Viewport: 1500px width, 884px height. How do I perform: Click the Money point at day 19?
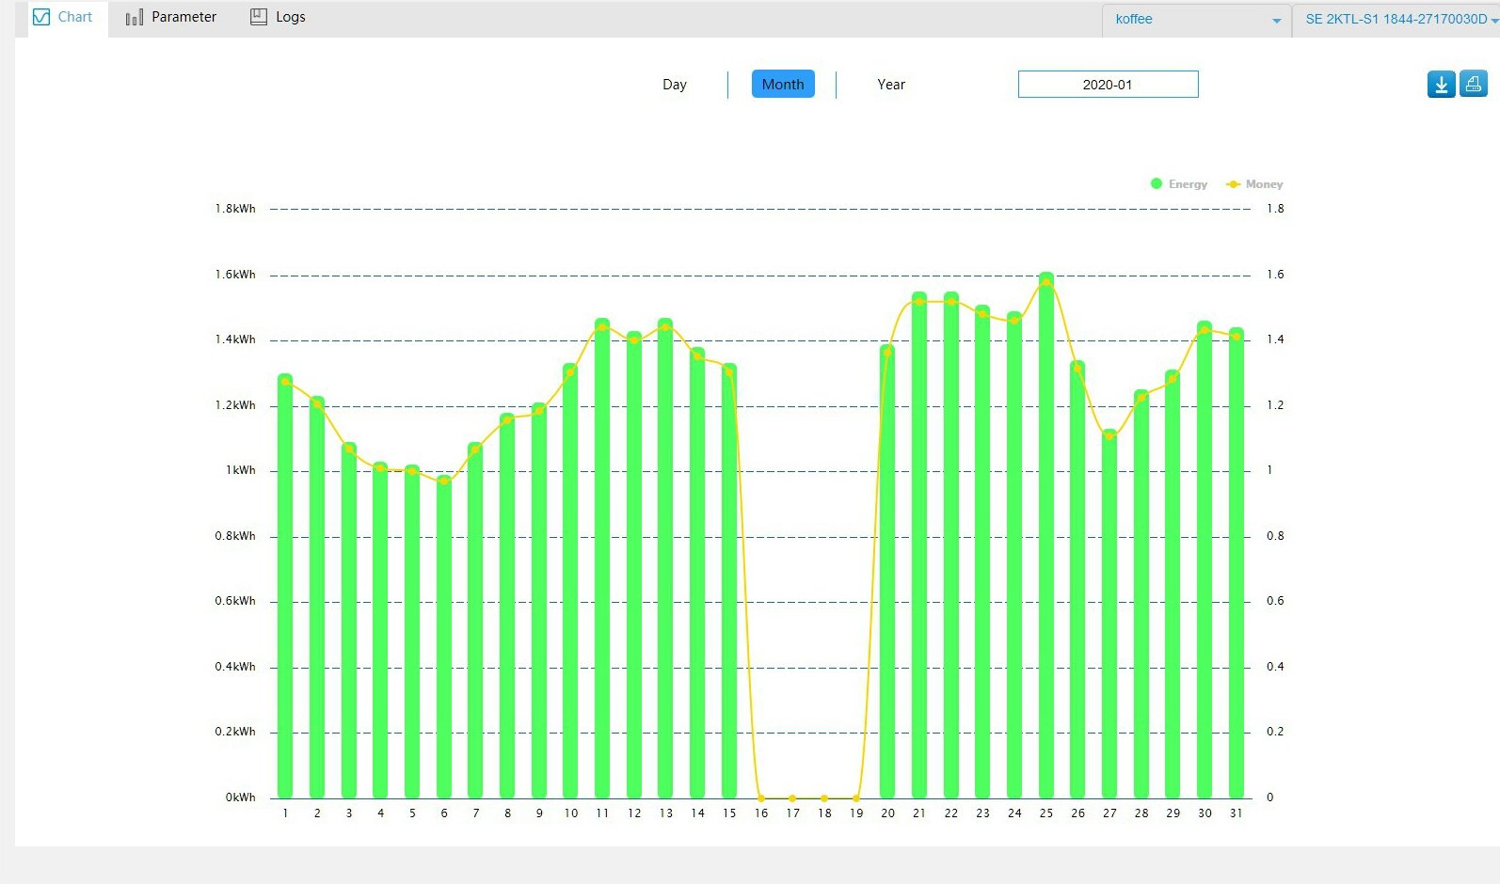(856, 798)
